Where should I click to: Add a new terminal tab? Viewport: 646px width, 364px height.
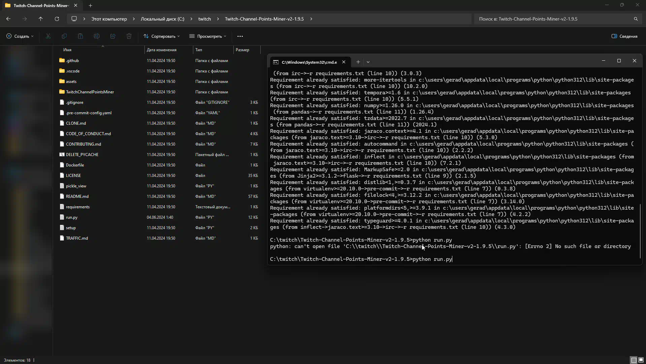tap(358, 62)
